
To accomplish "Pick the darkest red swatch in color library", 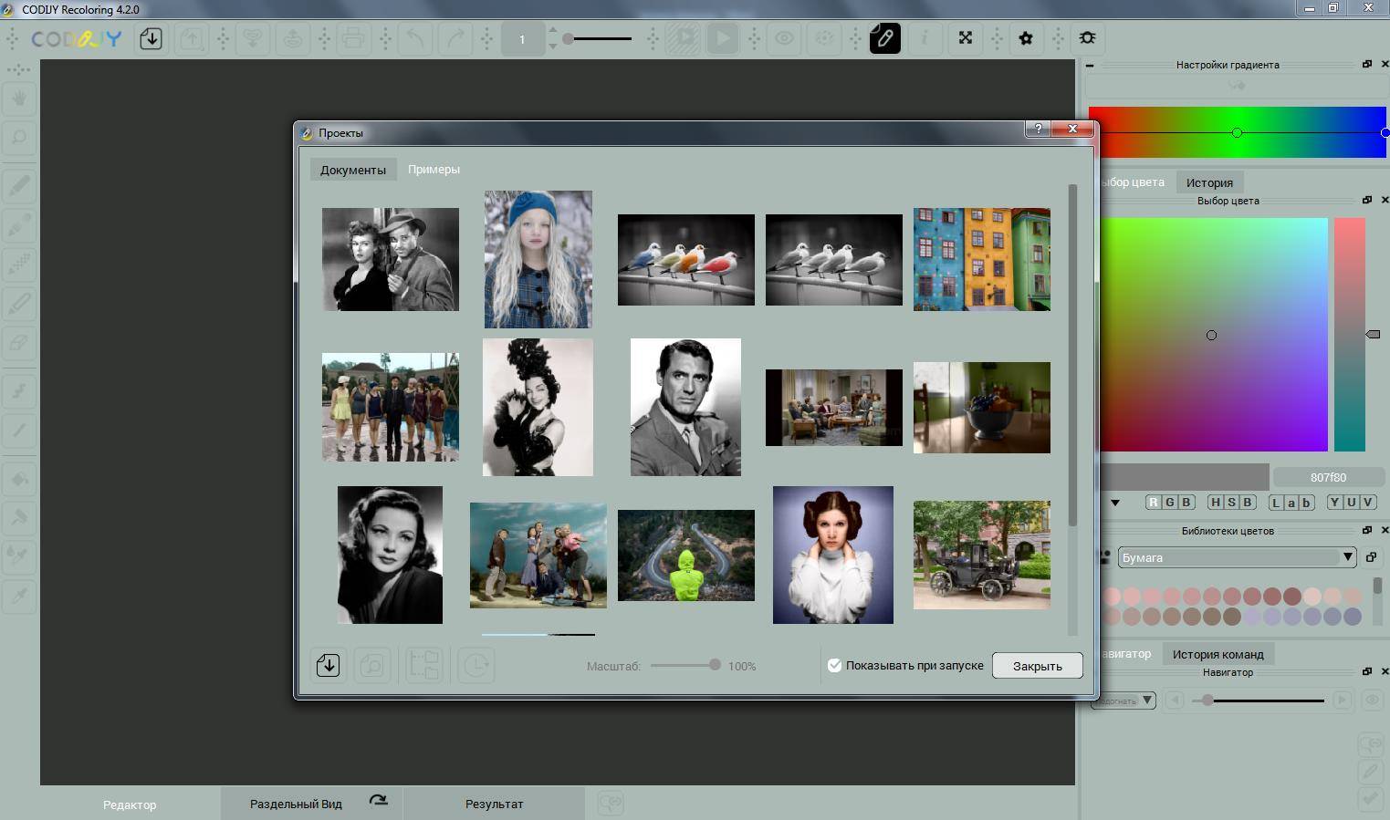I will tap(1292, 597).
